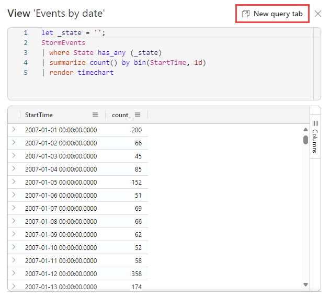The width and height of the screenshot is (330, 296).
Task: Expand the 2007-01-02 row
Action: coord(14,142)
